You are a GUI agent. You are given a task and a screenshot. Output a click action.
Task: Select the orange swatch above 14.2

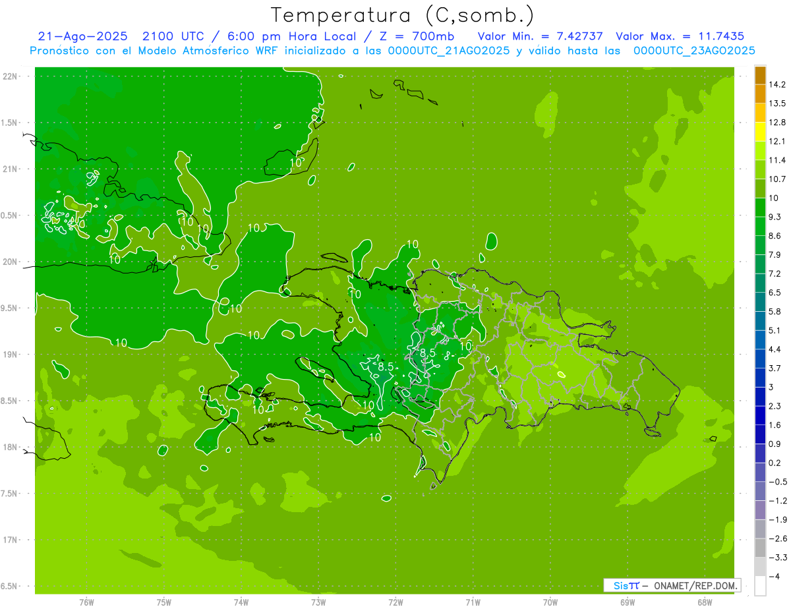tap(760, 75)
